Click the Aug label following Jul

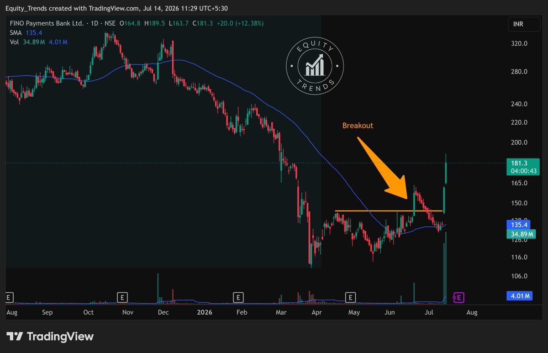point(472,312)
